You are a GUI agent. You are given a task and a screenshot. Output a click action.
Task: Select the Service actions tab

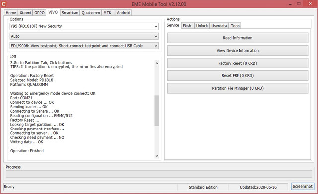(173, 25)
